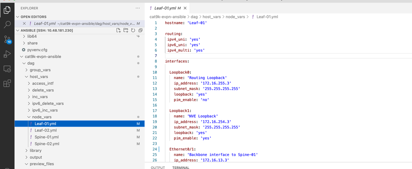Click New Folder icon in ANSIBLE header
Screen dimensions: 412x169
coord(126,30)
